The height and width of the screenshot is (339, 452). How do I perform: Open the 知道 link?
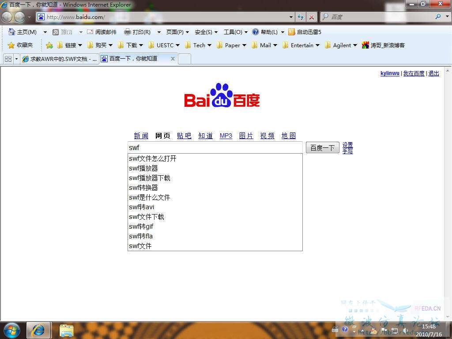tap(206, 136)
